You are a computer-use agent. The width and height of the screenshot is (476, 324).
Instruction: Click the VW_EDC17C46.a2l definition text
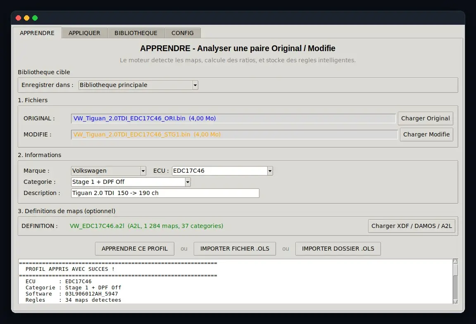click(146, 226)
